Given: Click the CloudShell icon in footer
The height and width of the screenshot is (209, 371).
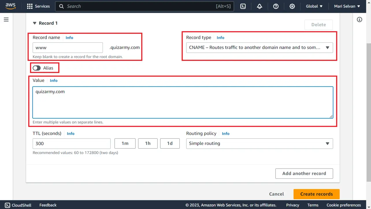Looking at the screenshot, I should (x=8, y=205).
